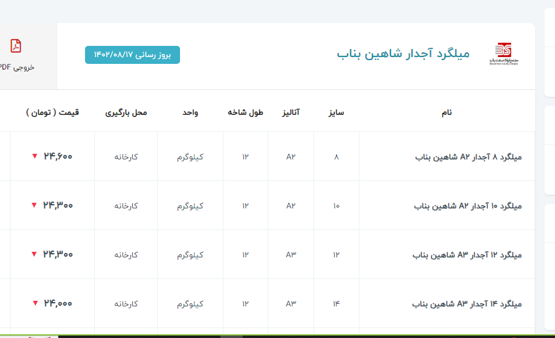Click the update date badge ۱۴۰۲/۰۸/۱۷
This screenshot has height=338, width=555.
(x=132, y=55)
